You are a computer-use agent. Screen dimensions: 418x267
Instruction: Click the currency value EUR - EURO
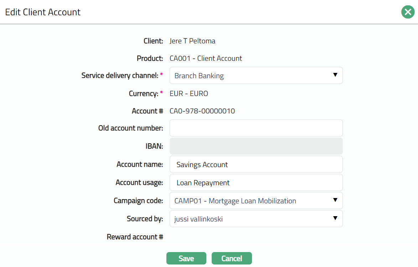point(189,94)
